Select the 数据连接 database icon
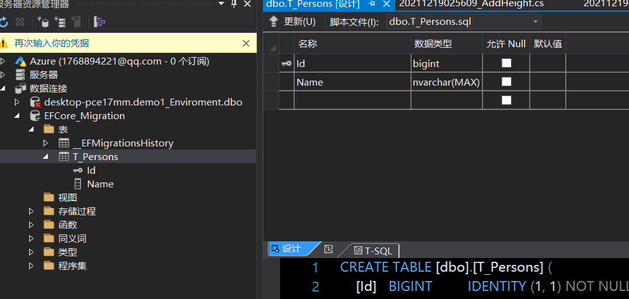629x299 pixels. [x=20, y=89]
